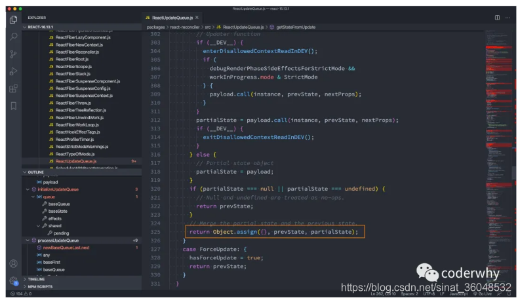Image resolution: width=518 pixels, height=300 pixels.
Task: Open the Manage gear icon
Action: [14, 281]
